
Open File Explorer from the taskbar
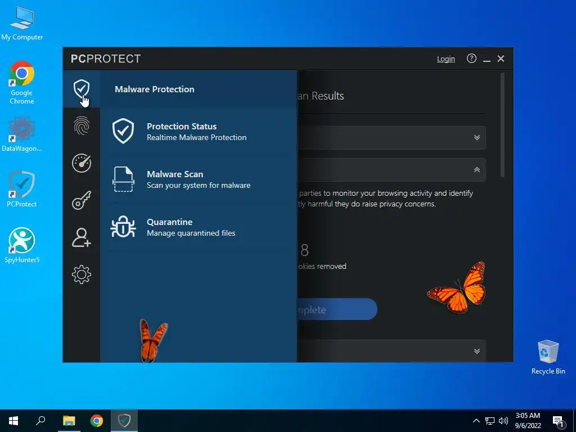[69, 421]
